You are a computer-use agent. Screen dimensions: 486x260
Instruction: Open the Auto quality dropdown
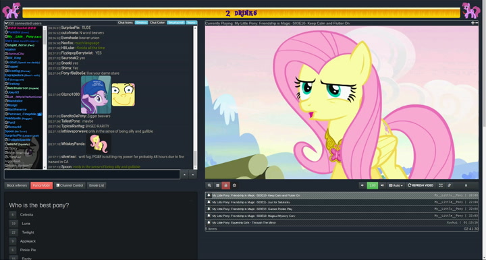(396, 185)
